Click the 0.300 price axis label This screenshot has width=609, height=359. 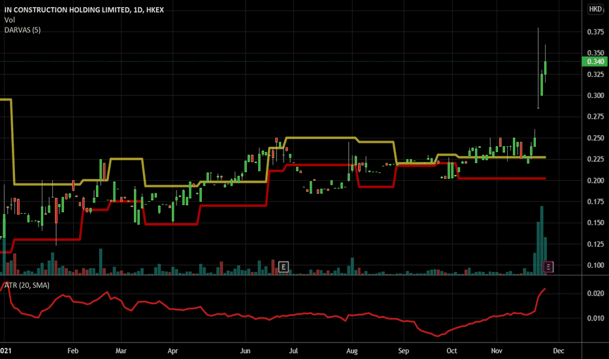pyautogui.click(x=595, y=95)
